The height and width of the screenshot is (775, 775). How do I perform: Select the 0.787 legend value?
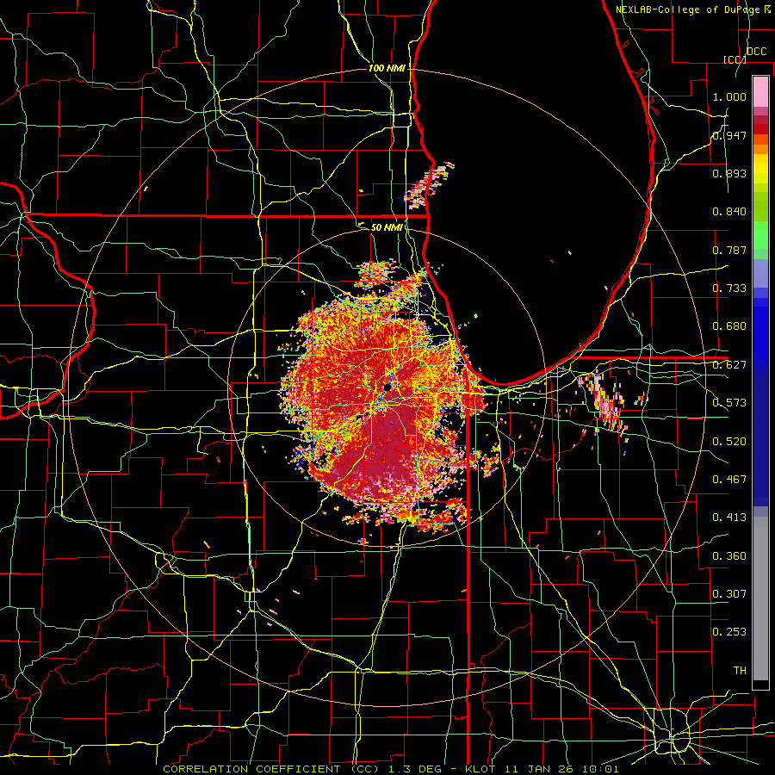[x=729, y=250]
